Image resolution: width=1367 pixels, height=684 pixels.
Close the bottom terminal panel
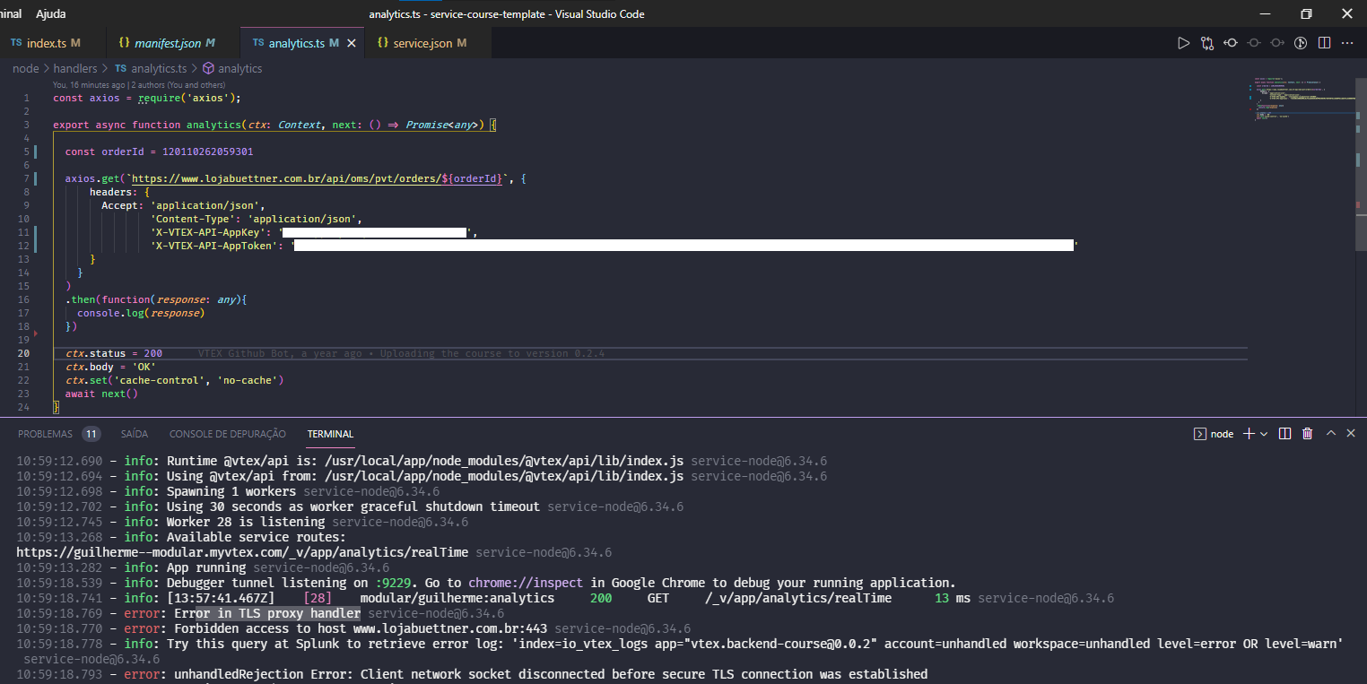click(x=1350, y=434)
